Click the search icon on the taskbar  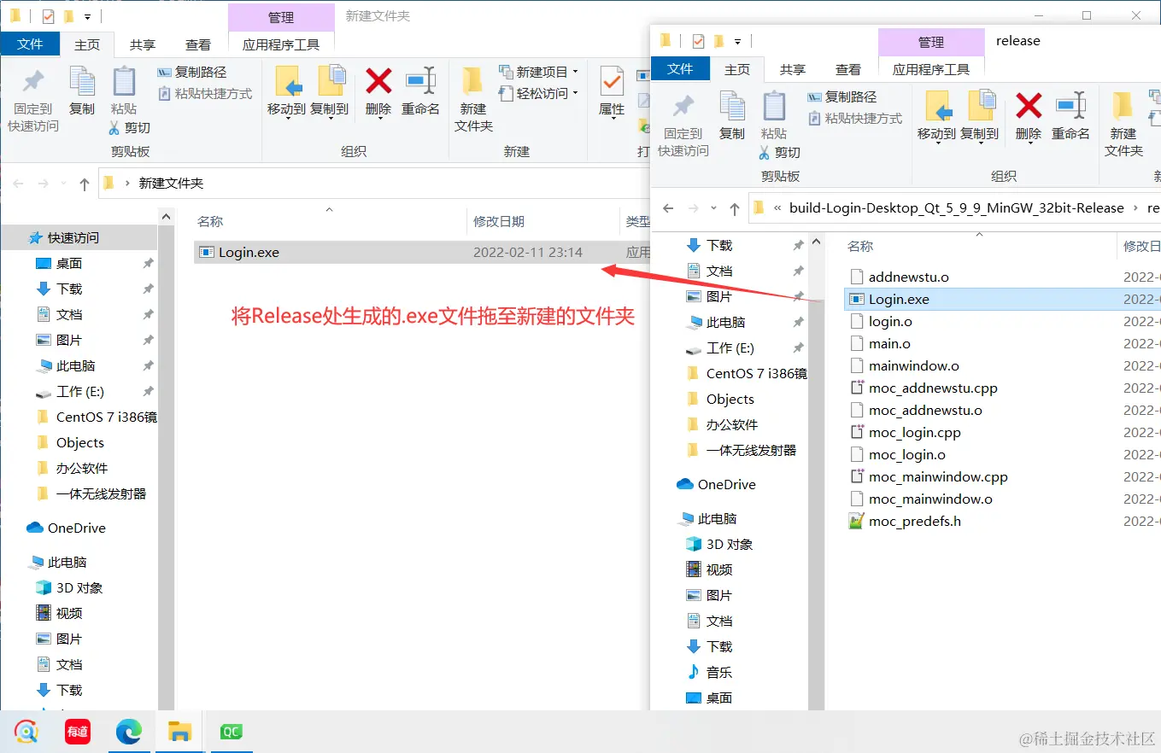pyautogui.click(x=26, y=732)
